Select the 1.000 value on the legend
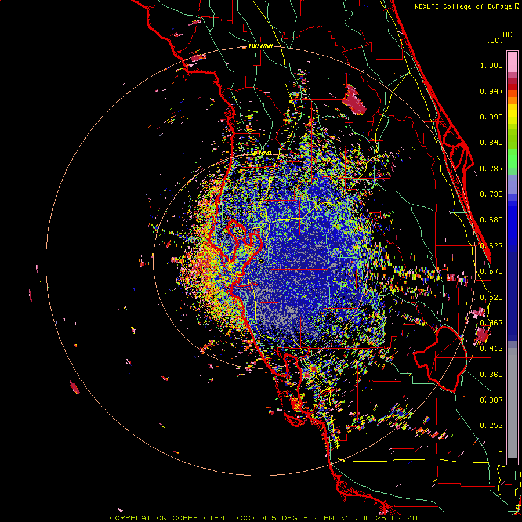522x522 pixels. (491, 65)
